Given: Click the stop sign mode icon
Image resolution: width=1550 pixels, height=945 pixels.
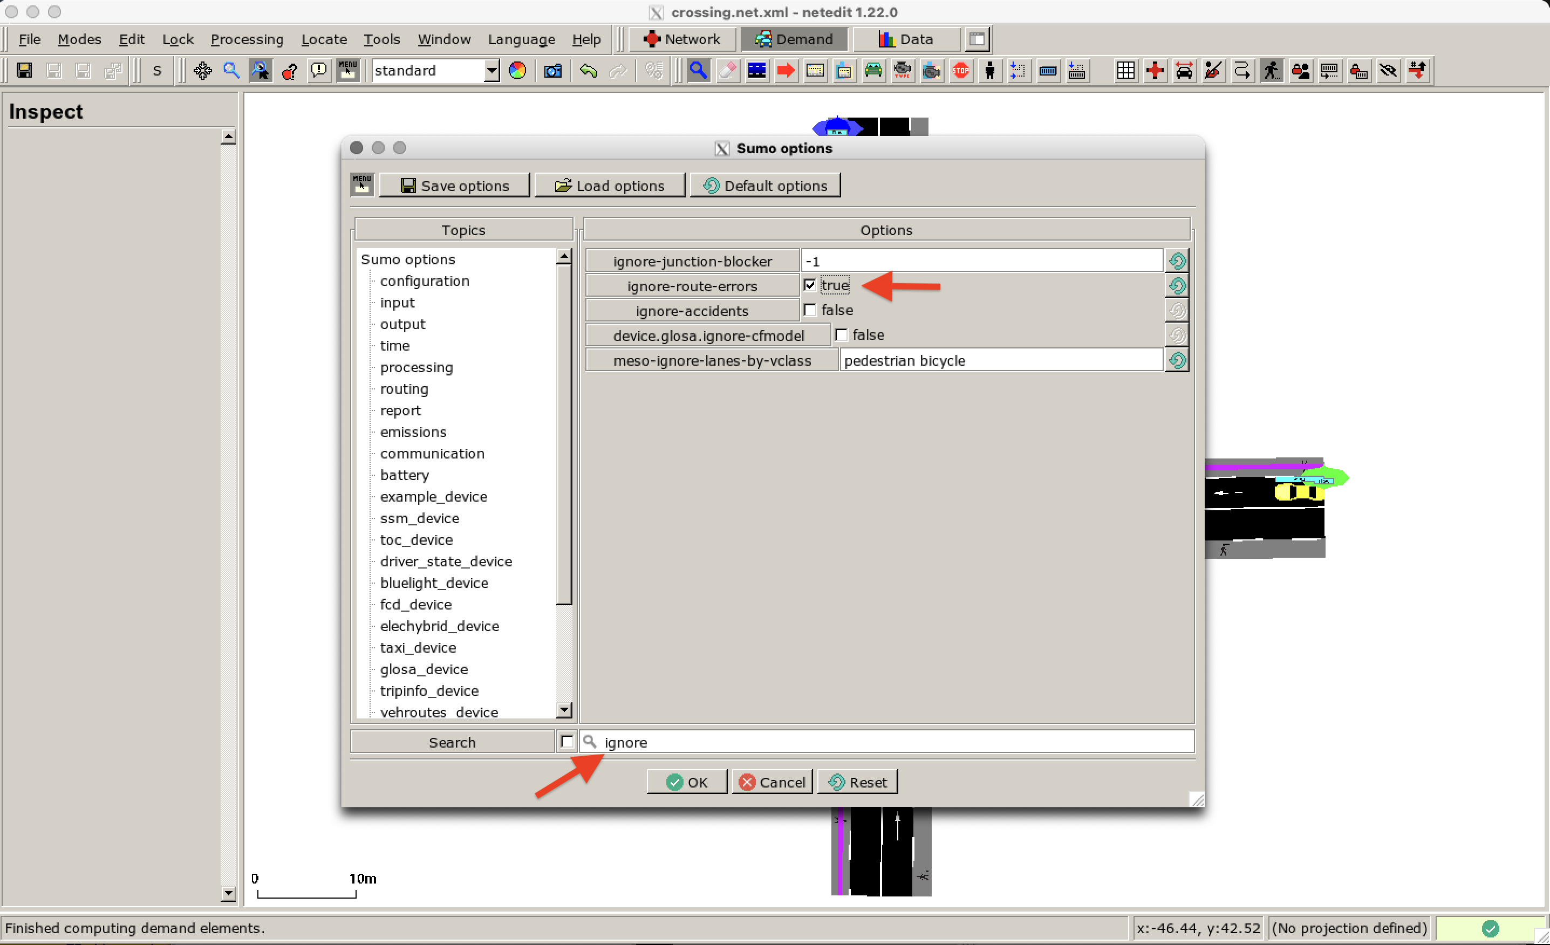Looking at the screenshot, I should tap(961, 71).
